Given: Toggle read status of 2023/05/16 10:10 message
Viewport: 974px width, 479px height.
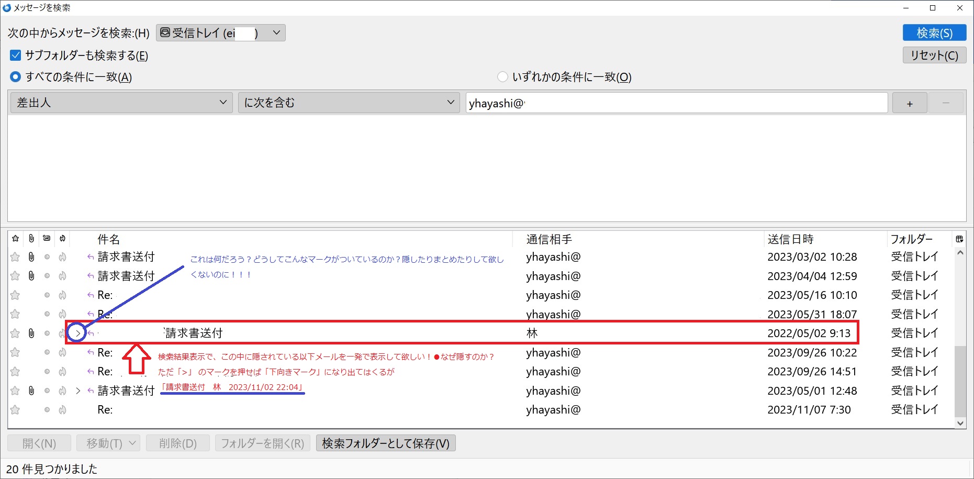Looking at the screenshot, I should coord(47,295).
